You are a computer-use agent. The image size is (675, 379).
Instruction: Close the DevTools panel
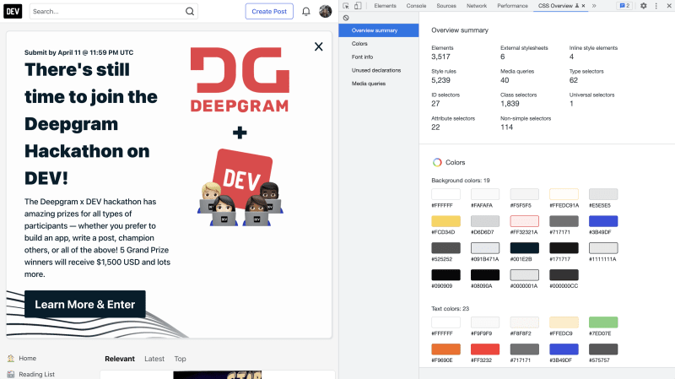[x=667, y=6]
